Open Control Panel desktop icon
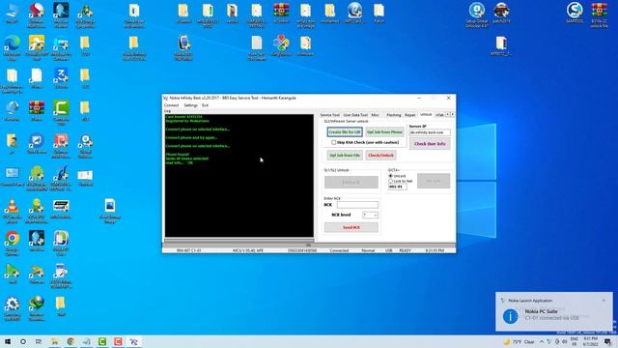Image resolution: width=618 pixels, height=348 pixels. pyautogui.click(x=12, y=177)
